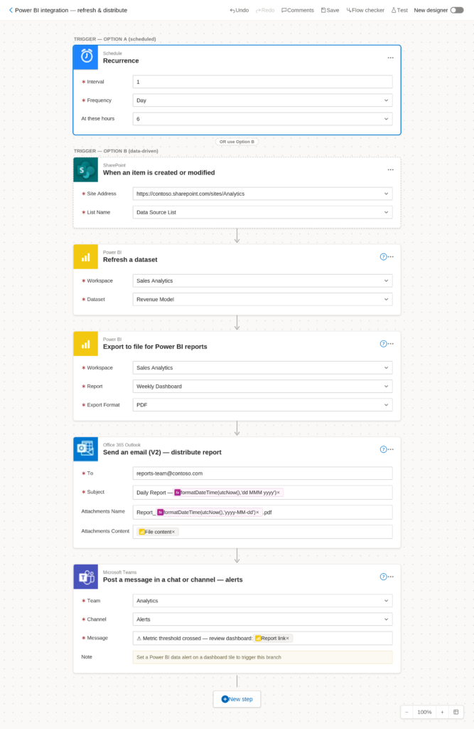Open help for Teams post message step
The width and height of the screenshot is (474, 729).
pyautogui.click(x=383, y=577)
